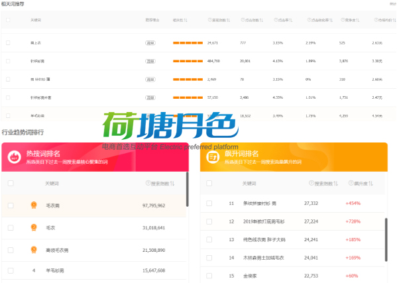
Task: Click the 飙升词排名 panel vertical scrollbar
Action: (386, 239)
